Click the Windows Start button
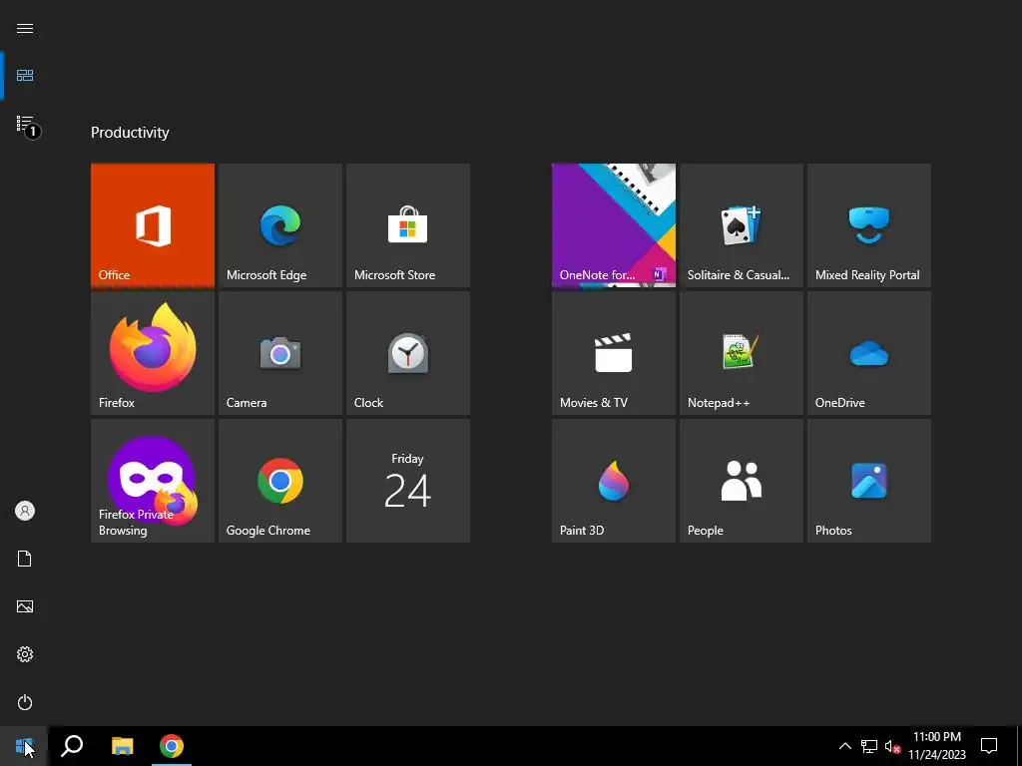This screenshot has width=1022, height=766. pyautogui.click(x=24, y=746)
